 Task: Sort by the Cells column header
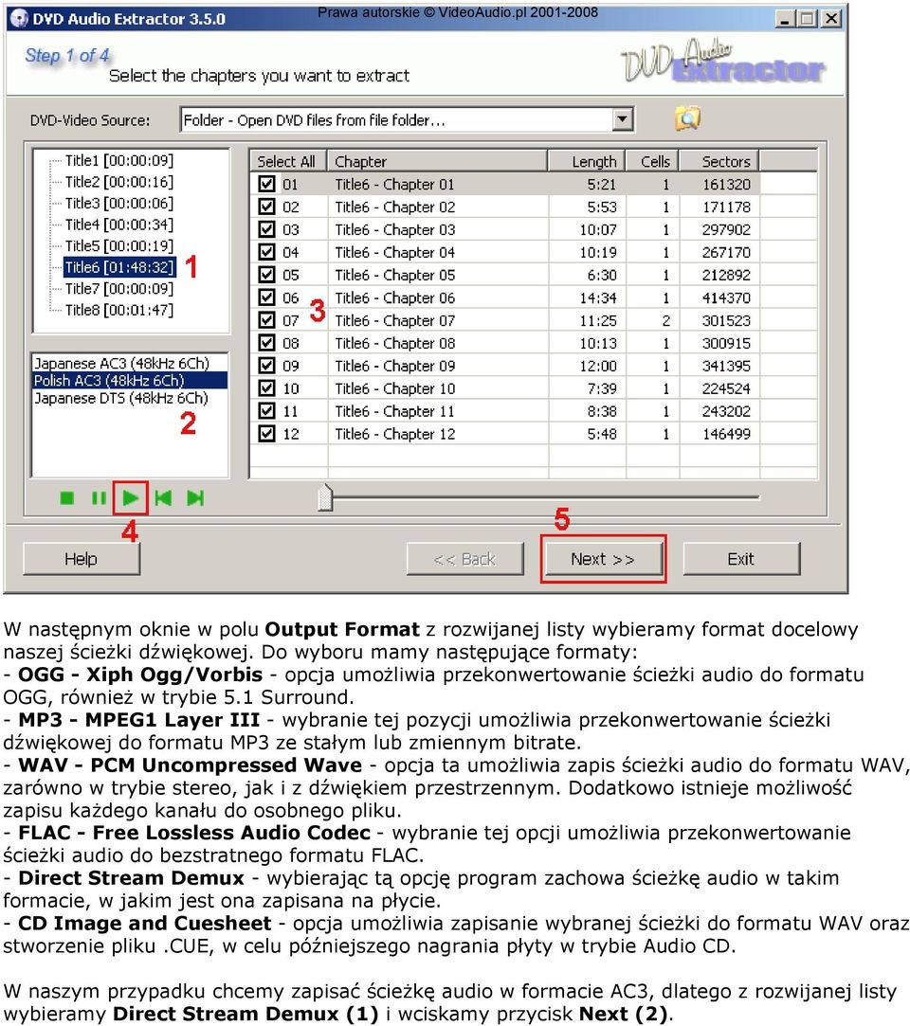click(x=653, y=162)
